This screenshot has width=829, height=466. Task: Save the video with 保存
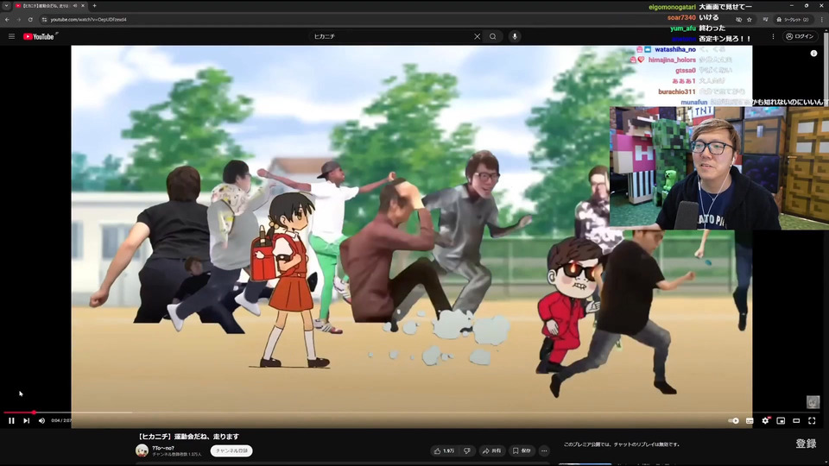522,450
